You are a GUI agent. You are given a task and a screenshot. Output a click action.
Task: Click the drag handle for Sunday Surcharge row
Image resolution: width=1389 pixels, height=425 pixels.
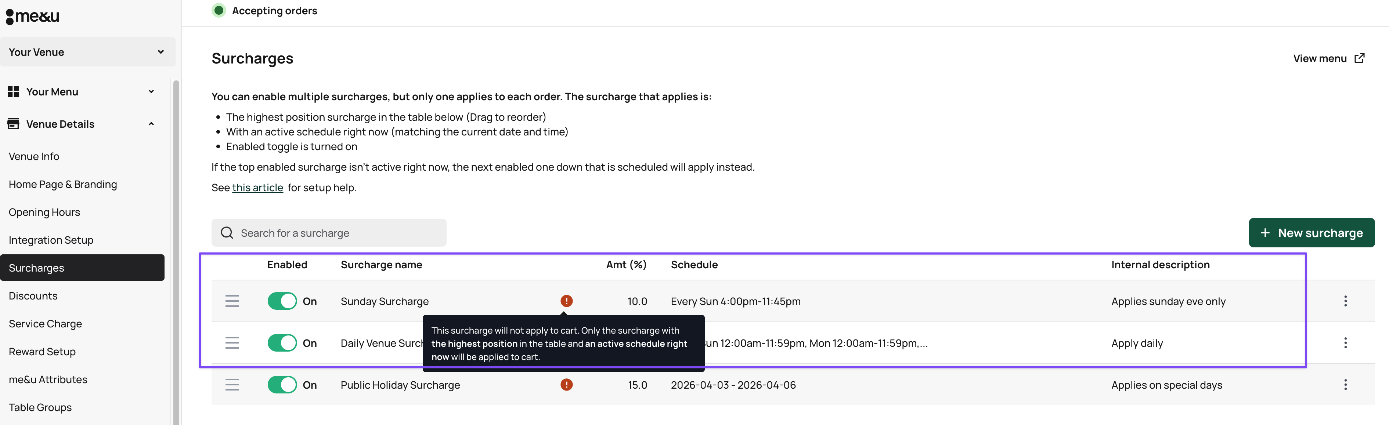click(x=232, y=301)
